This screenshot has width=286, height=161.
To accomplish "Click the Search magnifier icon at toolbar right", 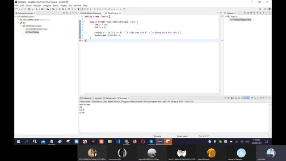I will pyautogui.click(x=260, y=9).
